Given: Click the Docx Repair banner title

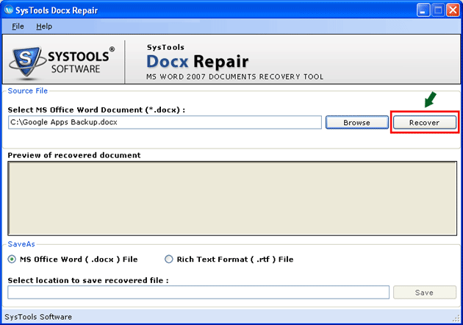Looking at the screenshot, I should tap(197, 61).
